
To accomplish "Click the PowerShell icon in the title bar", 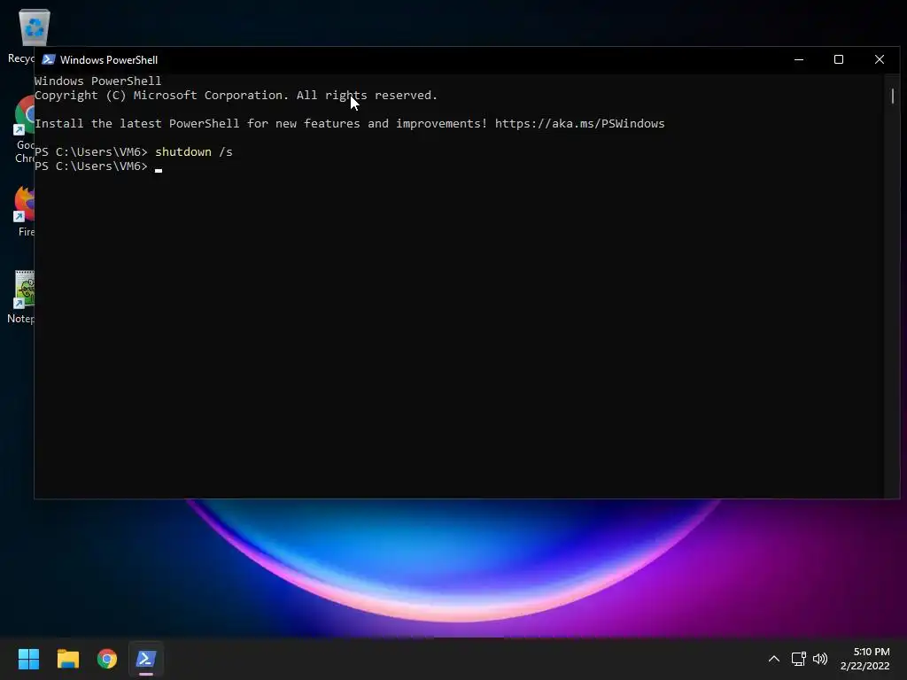I will coord(49,59).
